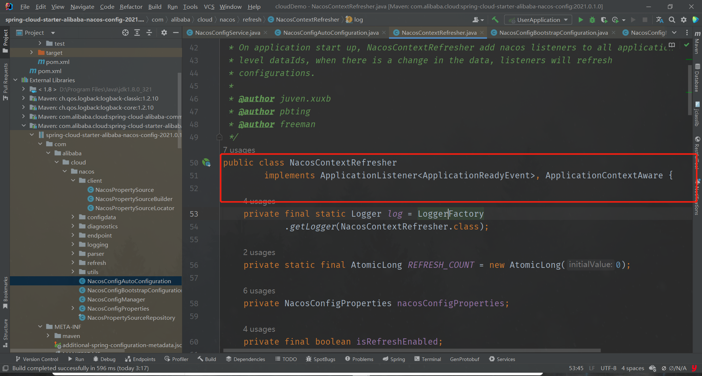Start debugging with the bug icon
The width and height of the screenshot is (702, 376).
592,20
